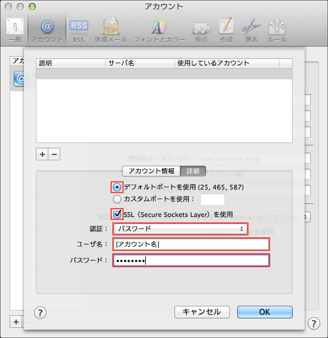
Task: Open the 認証 authentication dropdown
Action: pos(180,229)
